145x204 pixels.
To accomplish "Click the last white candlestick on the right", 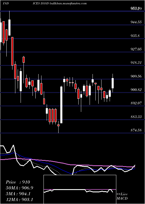I will pos(113,83).
